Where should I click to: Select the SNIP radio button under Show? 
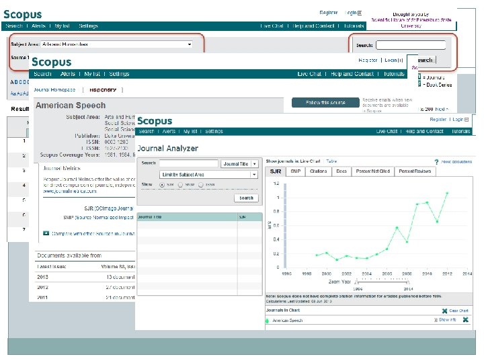181,185
